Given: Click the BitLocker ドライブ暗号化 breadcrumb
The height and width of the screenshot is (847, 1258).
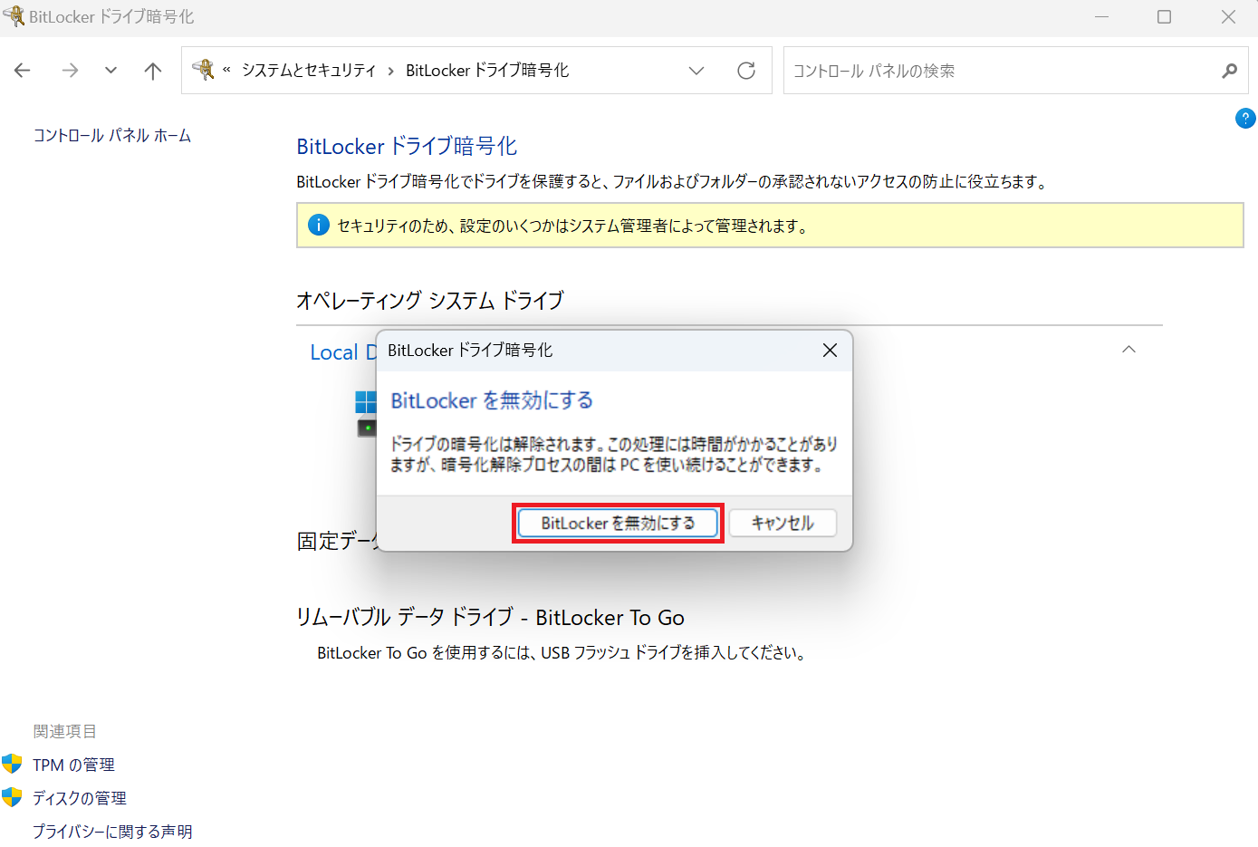Looking at the screenshot, I should pos(487,71).
